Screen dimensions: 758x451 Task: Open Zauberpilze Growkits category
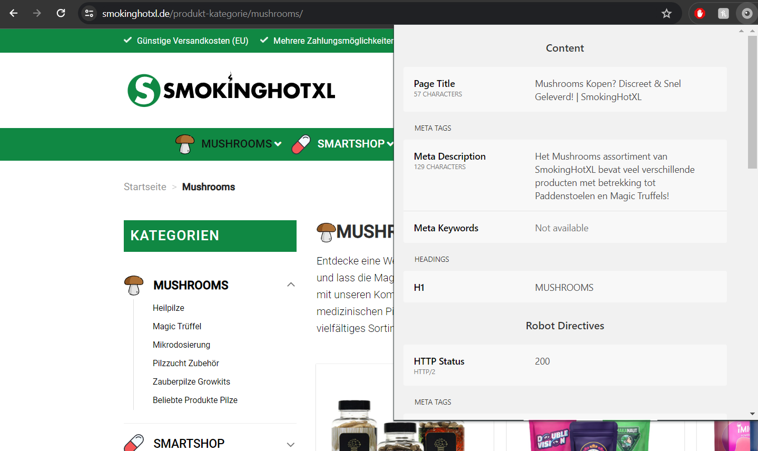191,381
